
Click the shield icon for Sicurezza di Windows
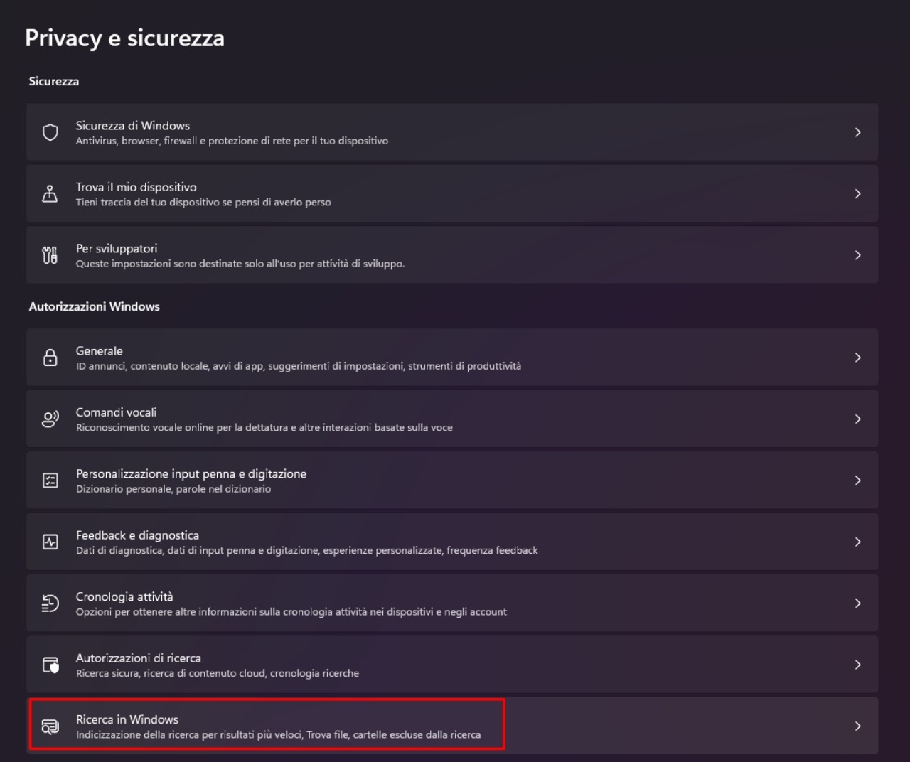50,132
